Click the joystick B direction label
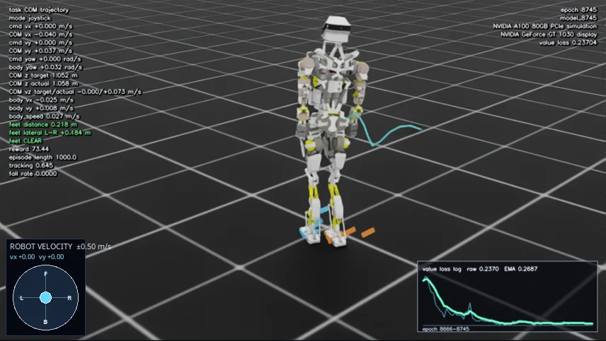606x341 pixels. (45, 322)
